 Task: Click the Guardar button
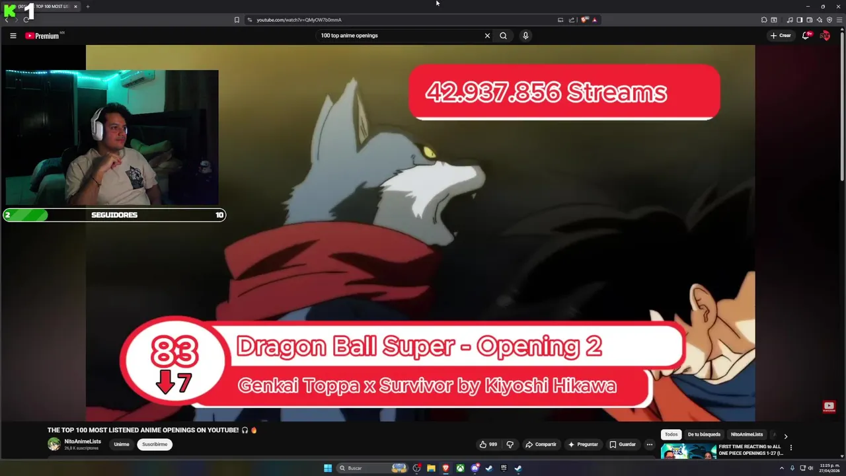pyautogui.click(x=623, y=444)
